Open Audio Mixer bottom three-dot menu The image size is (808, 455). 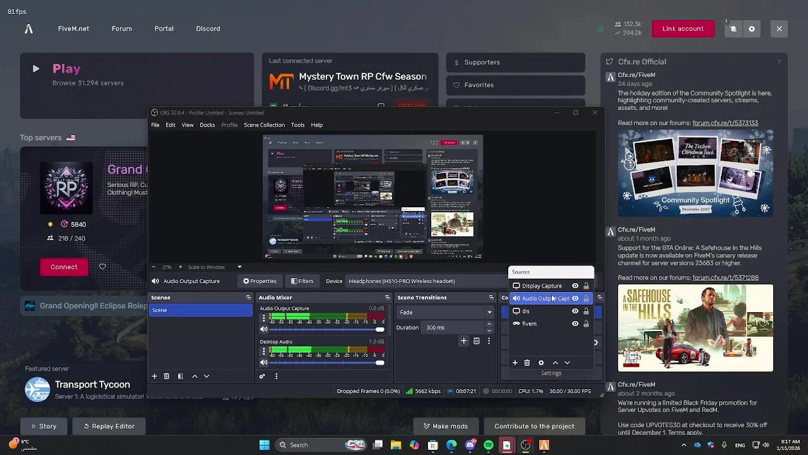276,376
